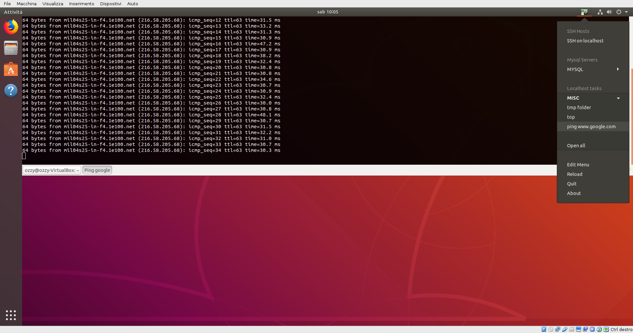
Task: Show the applications grid
Action: coord(11,315)
